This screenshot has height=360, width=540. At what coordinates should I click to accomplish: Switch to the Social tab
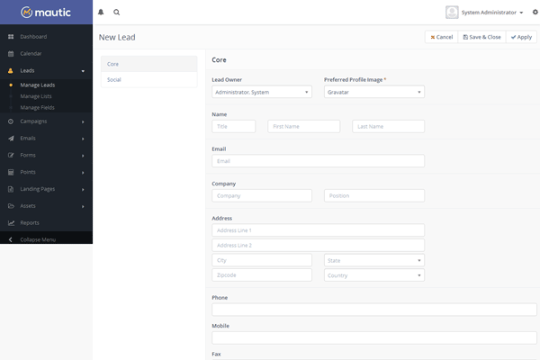point(148,80)
